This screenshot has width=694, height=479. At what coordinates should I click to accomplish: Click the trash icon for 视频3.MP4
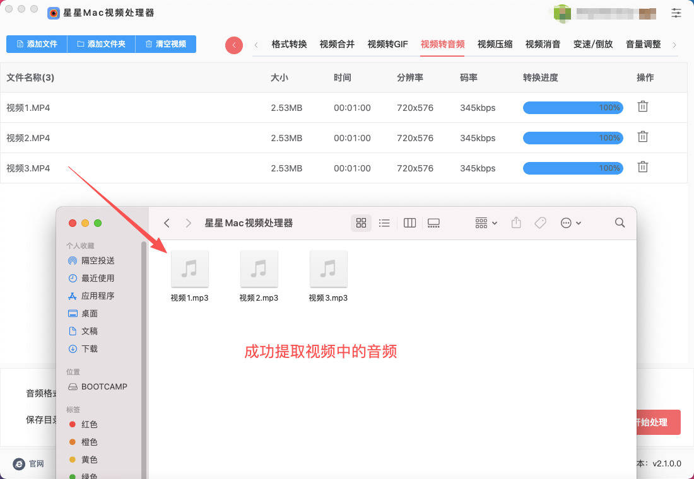(642, 167)
